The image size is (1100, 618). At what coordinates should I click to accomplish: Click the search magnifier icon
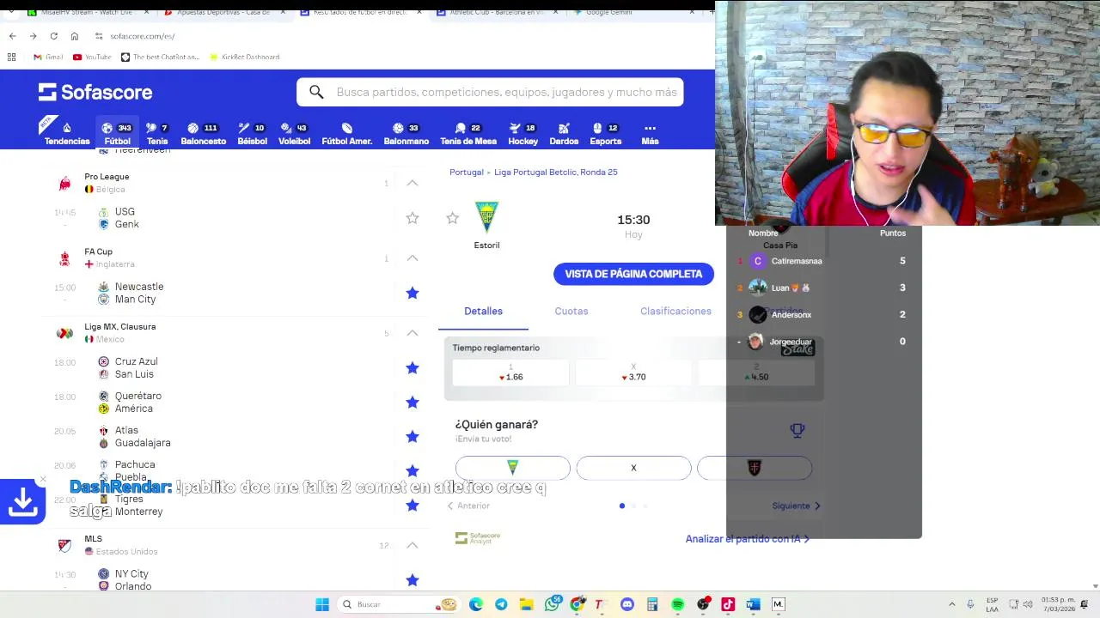316,92
